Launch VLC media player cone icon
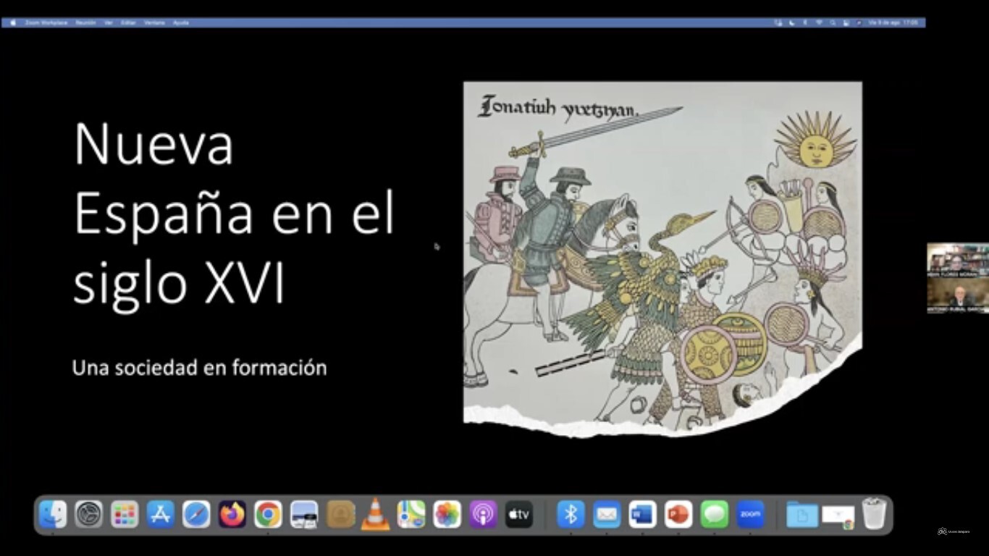The image size is (989, 556). pyautogui.click(x=376, y=515)
